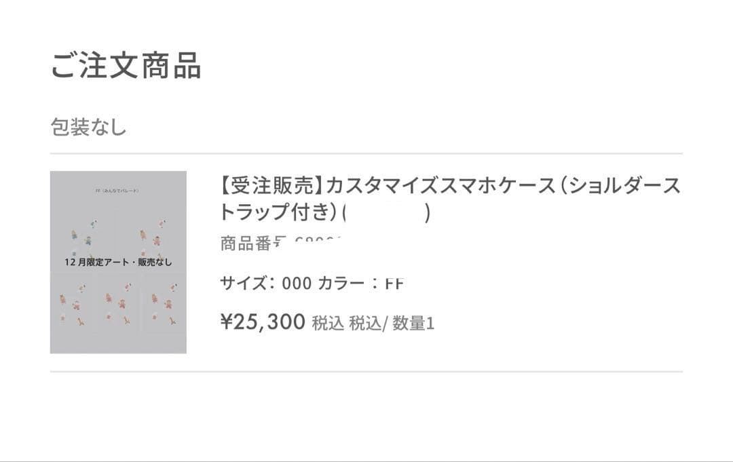Click the FF（みんなでパレード） label on thumbnail
This screenshot has width=733, height=462.
(117, 191)
